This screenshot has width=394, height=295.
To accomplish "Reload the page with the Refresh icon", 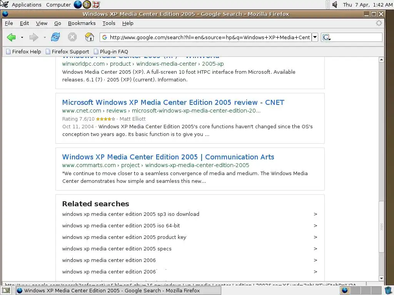I will coord(55,37).
